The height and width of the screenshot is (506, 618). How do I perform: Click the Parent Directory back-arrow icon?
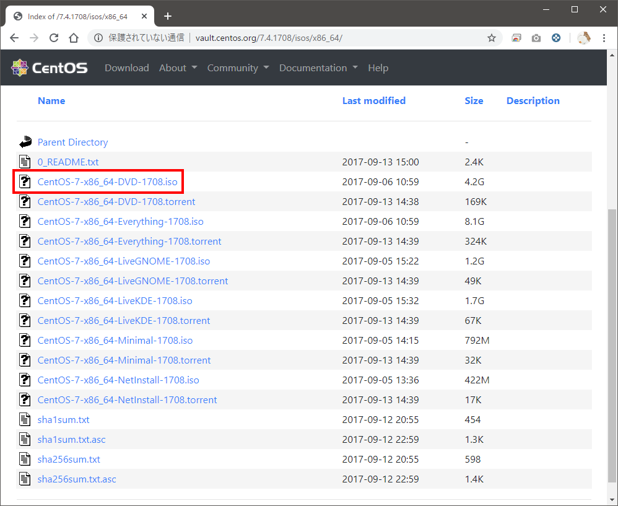25,142
